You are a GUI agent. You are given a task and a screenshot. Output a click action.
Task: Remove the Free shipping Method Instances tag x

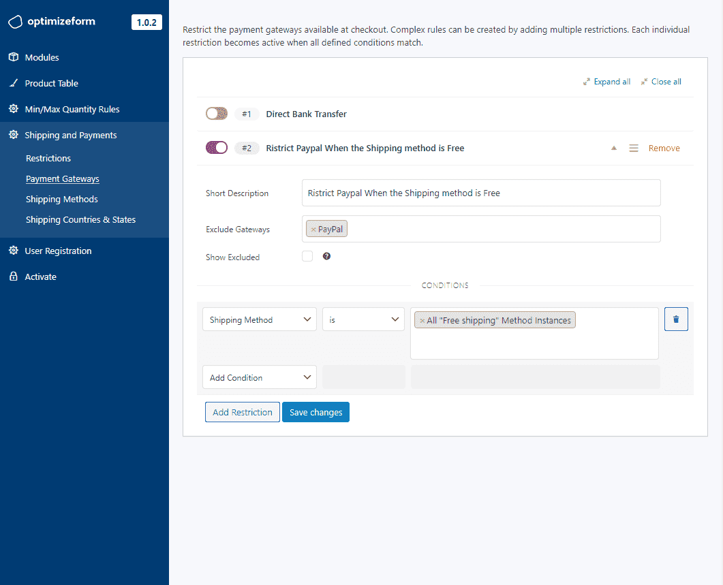(422, 320)
